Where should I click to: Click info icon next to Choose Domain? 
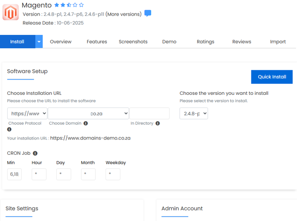click(85, 123)
